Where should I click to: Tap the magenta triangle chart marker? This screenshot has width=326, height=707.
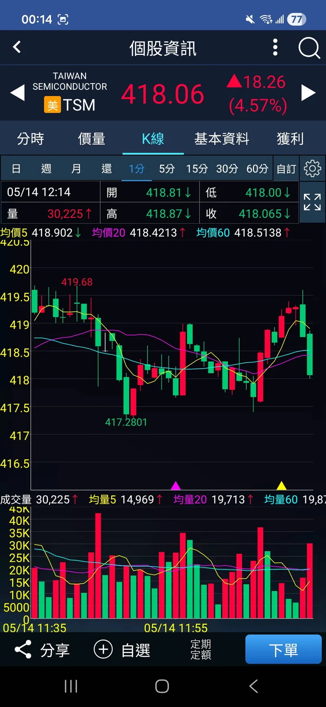tap(176, 485)
